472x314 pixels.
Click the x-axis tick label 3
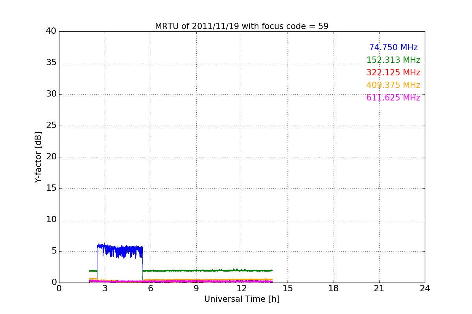(105, 288)
